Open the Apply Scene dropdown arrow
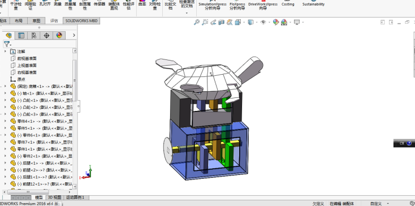This screenshot has height=206, width=415. click(x=290, y=22)
